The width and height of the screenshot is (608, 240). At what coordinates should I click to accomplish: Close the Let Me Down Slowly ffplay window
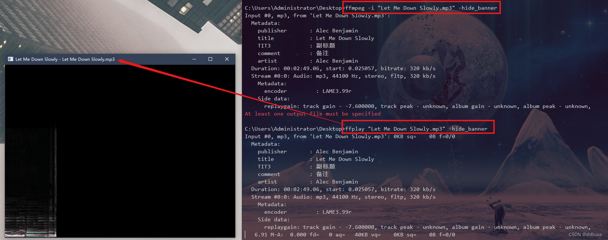tap(227, 59)
